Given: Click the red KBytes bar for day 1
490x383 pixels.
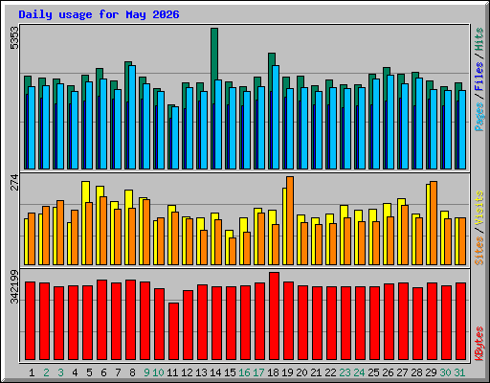Looking at the screenshot, I should 30,321.
